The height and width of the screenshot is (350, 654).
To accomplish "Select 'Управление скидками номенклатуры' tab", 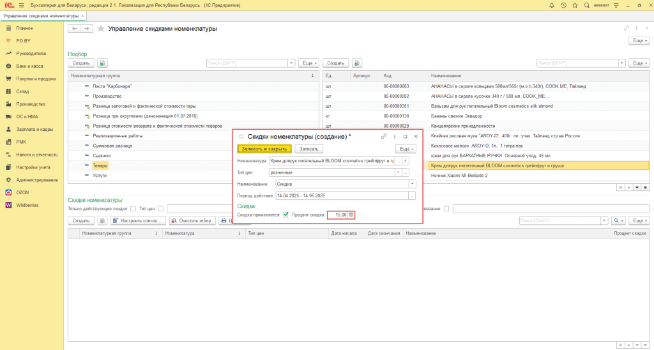I will pyautogui.click(x=41, y=16).
